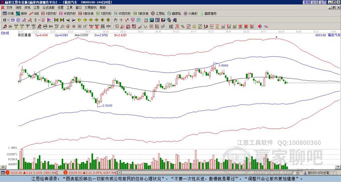This screenshot has width=341, height=182.
Task: Click the circle-with-crosshair cycle tool
Action: [68, 27]
